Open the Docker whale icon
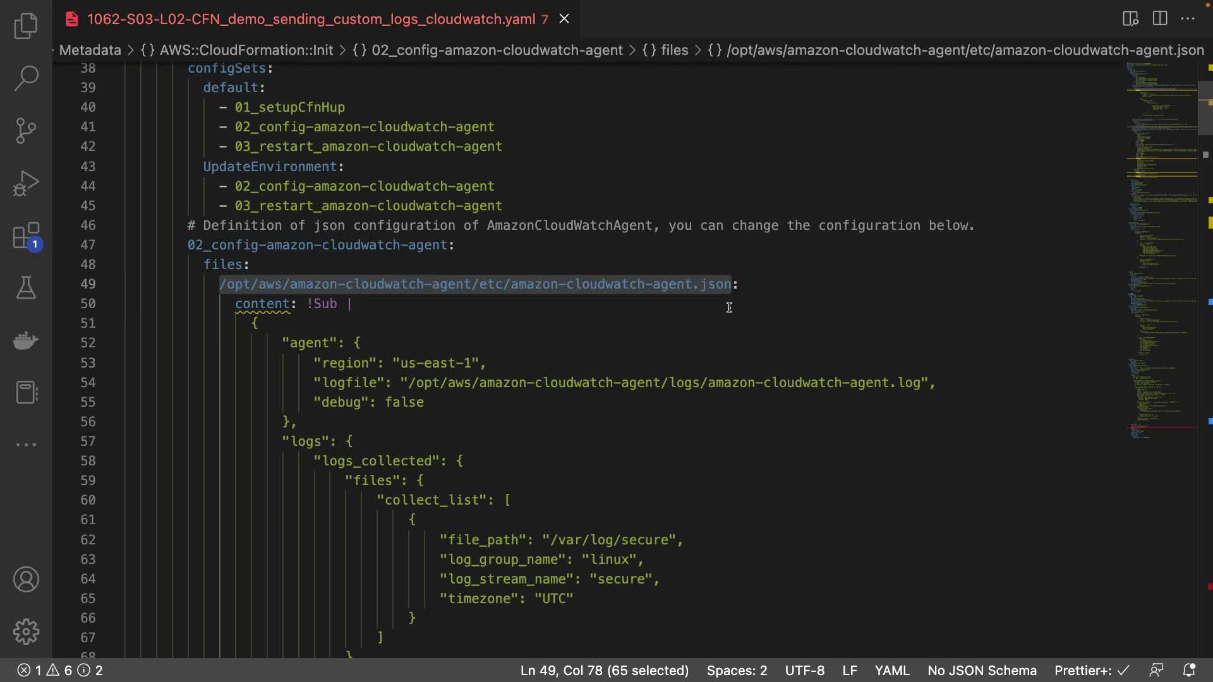 [x=26, y=341]
